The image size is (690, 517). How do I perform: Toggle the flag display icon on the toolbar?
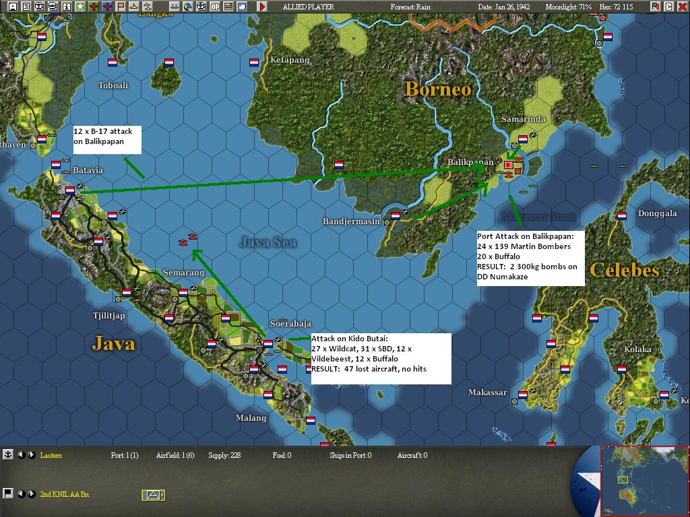pos(120,6)
